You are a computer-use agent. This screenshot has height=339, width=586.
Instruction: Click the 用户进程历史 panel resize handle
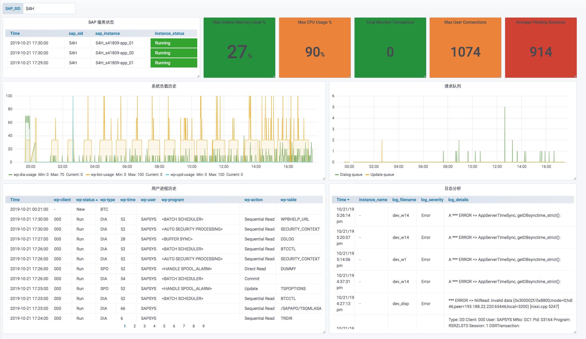point(324,332)
